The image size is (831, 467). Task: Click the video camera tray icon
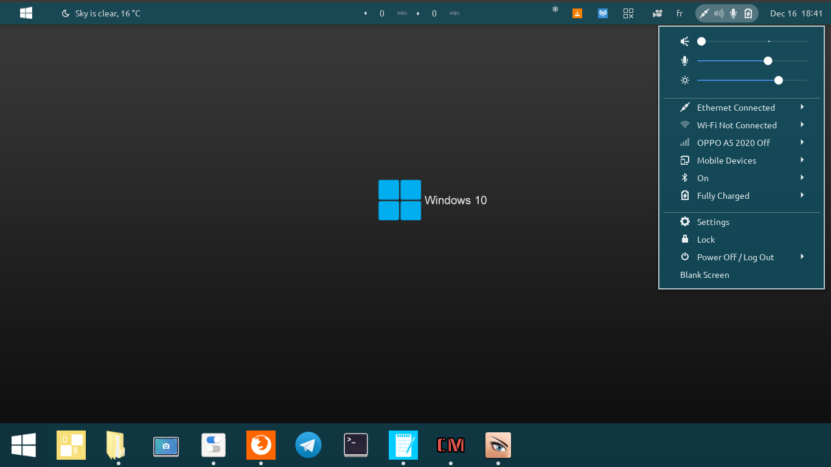[657, 13]
